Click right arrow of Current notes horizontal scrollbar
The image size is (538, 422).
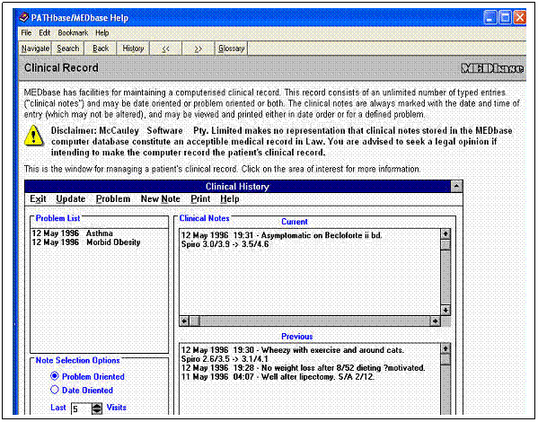point(435,321)
